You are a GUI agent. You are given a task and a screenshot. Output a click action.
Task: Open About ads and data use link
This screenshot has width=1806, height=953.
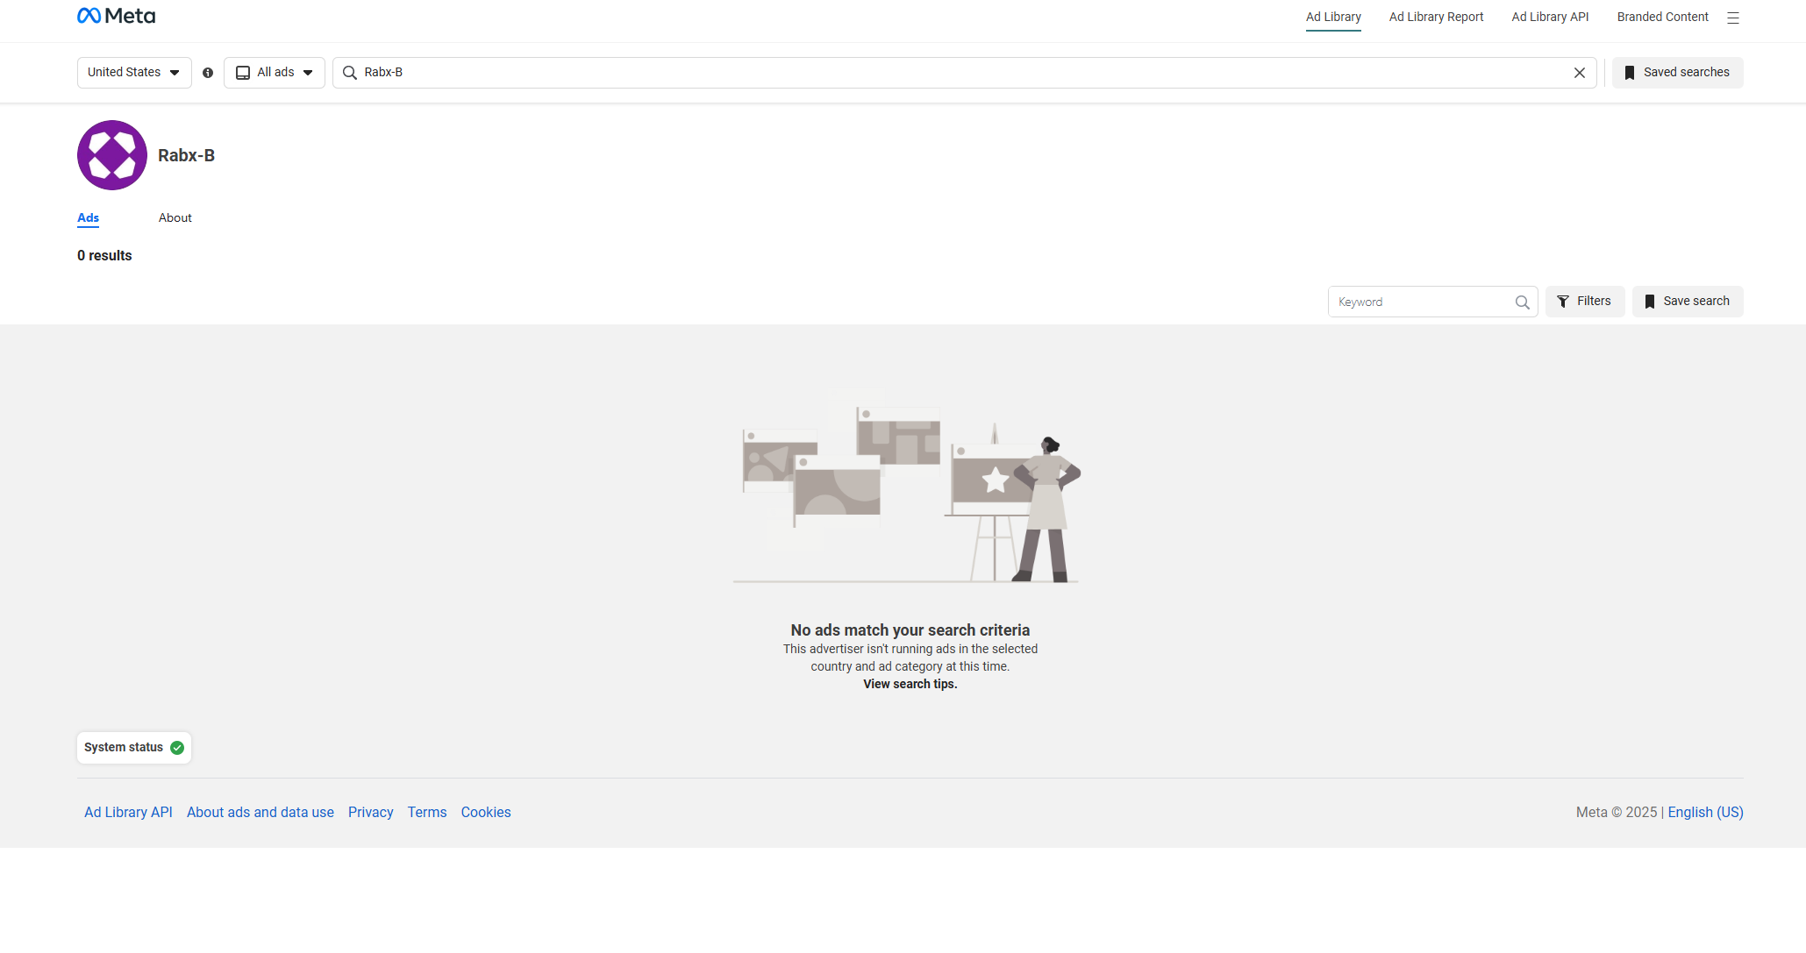pos(261,812)
